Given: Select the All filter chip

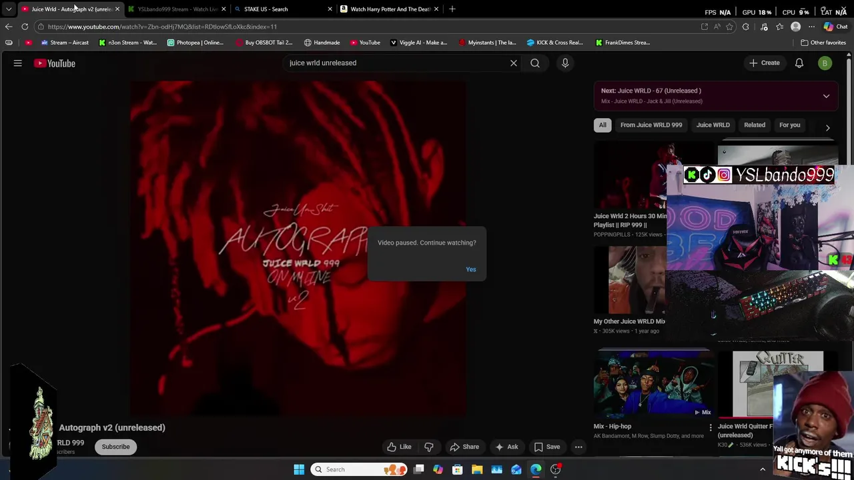Looking at the screenshot, I should point(602,125).
